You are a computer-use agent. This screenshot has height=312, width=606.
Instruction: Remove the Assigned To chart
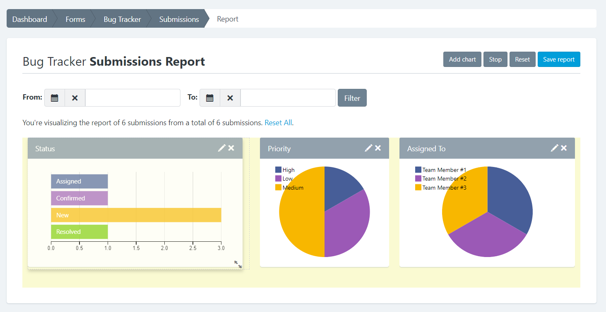[x=564, y=148]
